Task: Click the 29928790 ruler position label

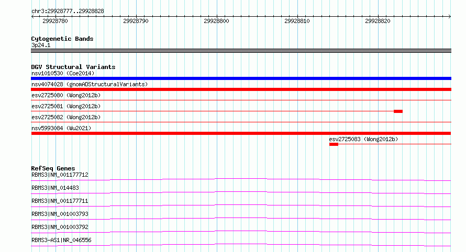Action: 136,21
